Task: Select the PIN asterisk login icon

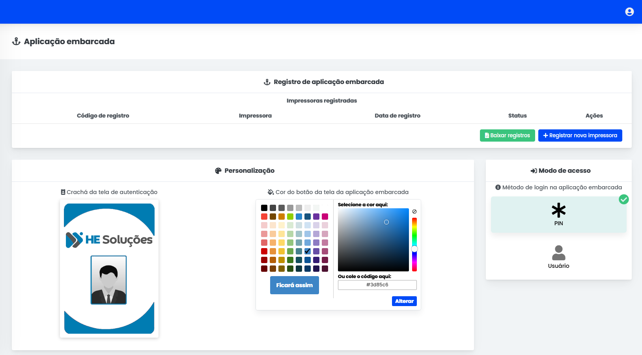Action: point(558,210)
